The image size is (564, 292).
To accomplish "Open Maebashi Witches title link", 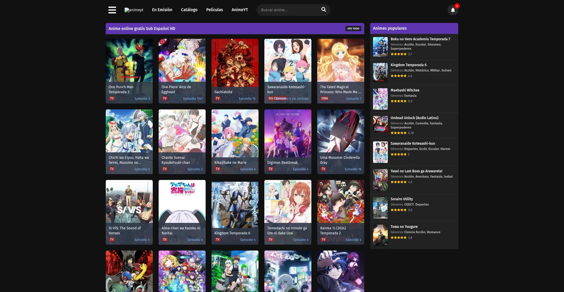I will [x=405, y=90].
